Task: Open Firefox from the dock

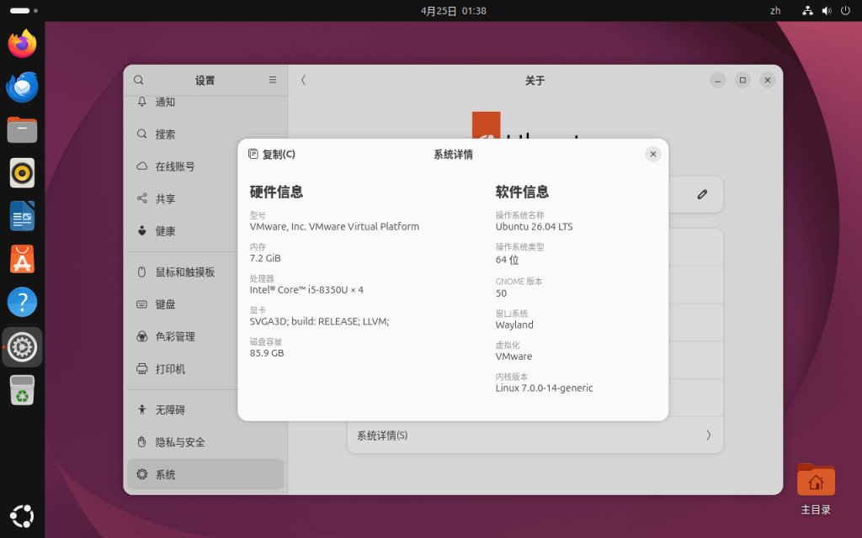Action: pos(22,44)
